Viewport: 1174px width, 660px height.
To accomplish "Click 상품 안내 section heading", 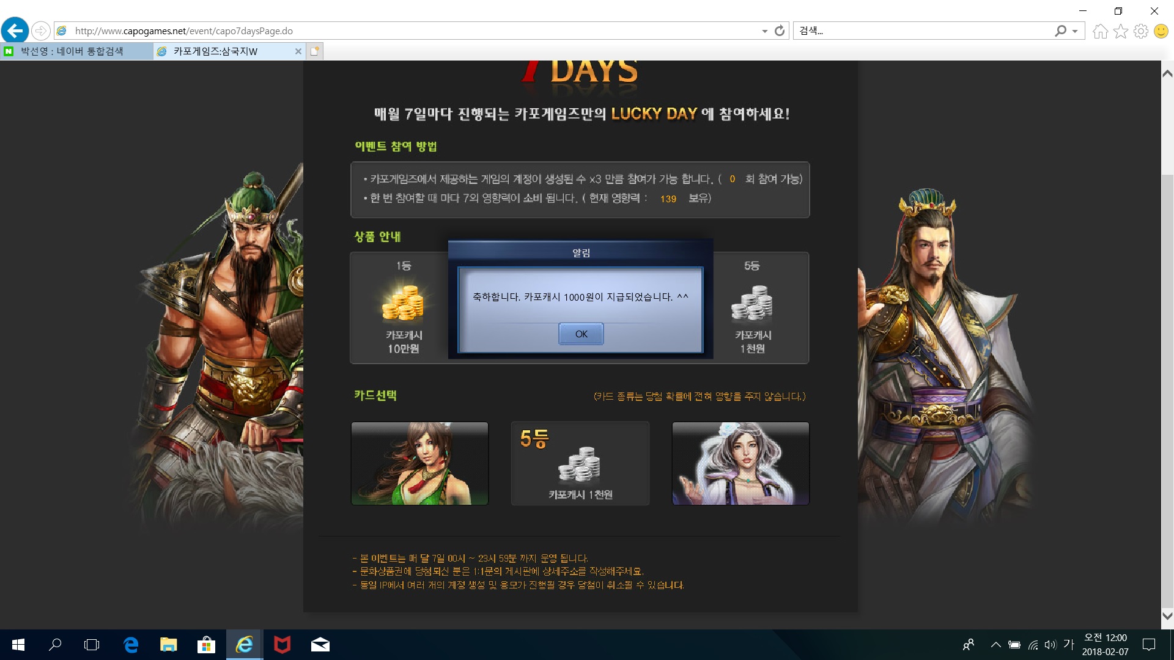I will 377,237.
